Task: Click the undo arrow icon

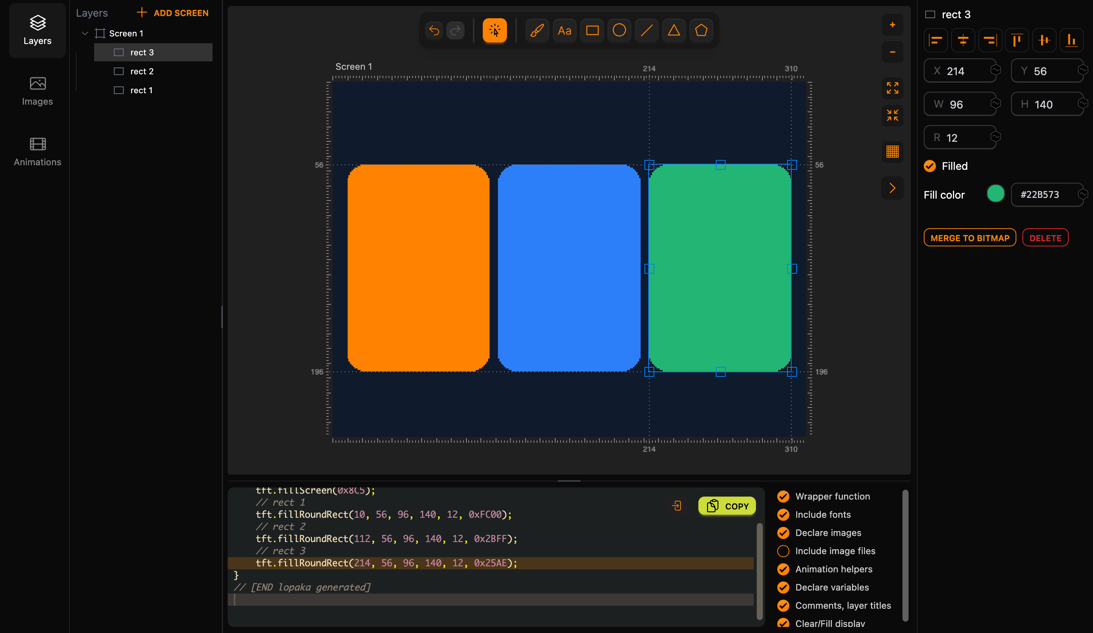Action: point(434,30)
